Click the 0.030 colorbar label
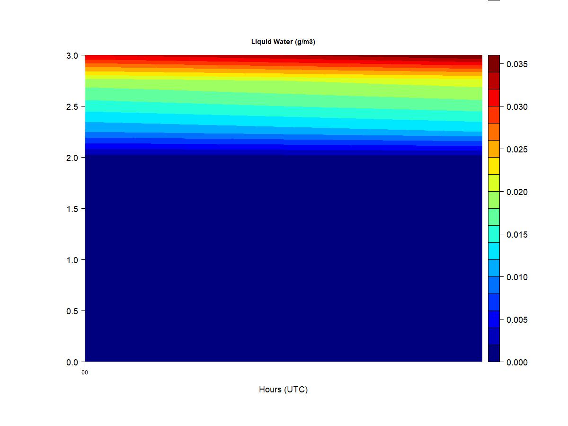The width and height of the screenshot is (568, 426). pyautogui.click(x=517, y=107)
